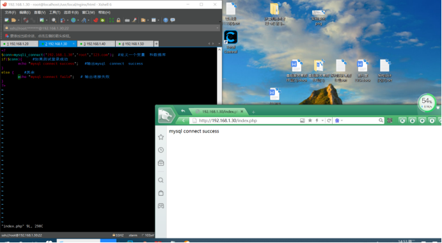Expand the Xshell address bar dropdown arrow
This screenshot has width=442, height=243.
point(217,28)
